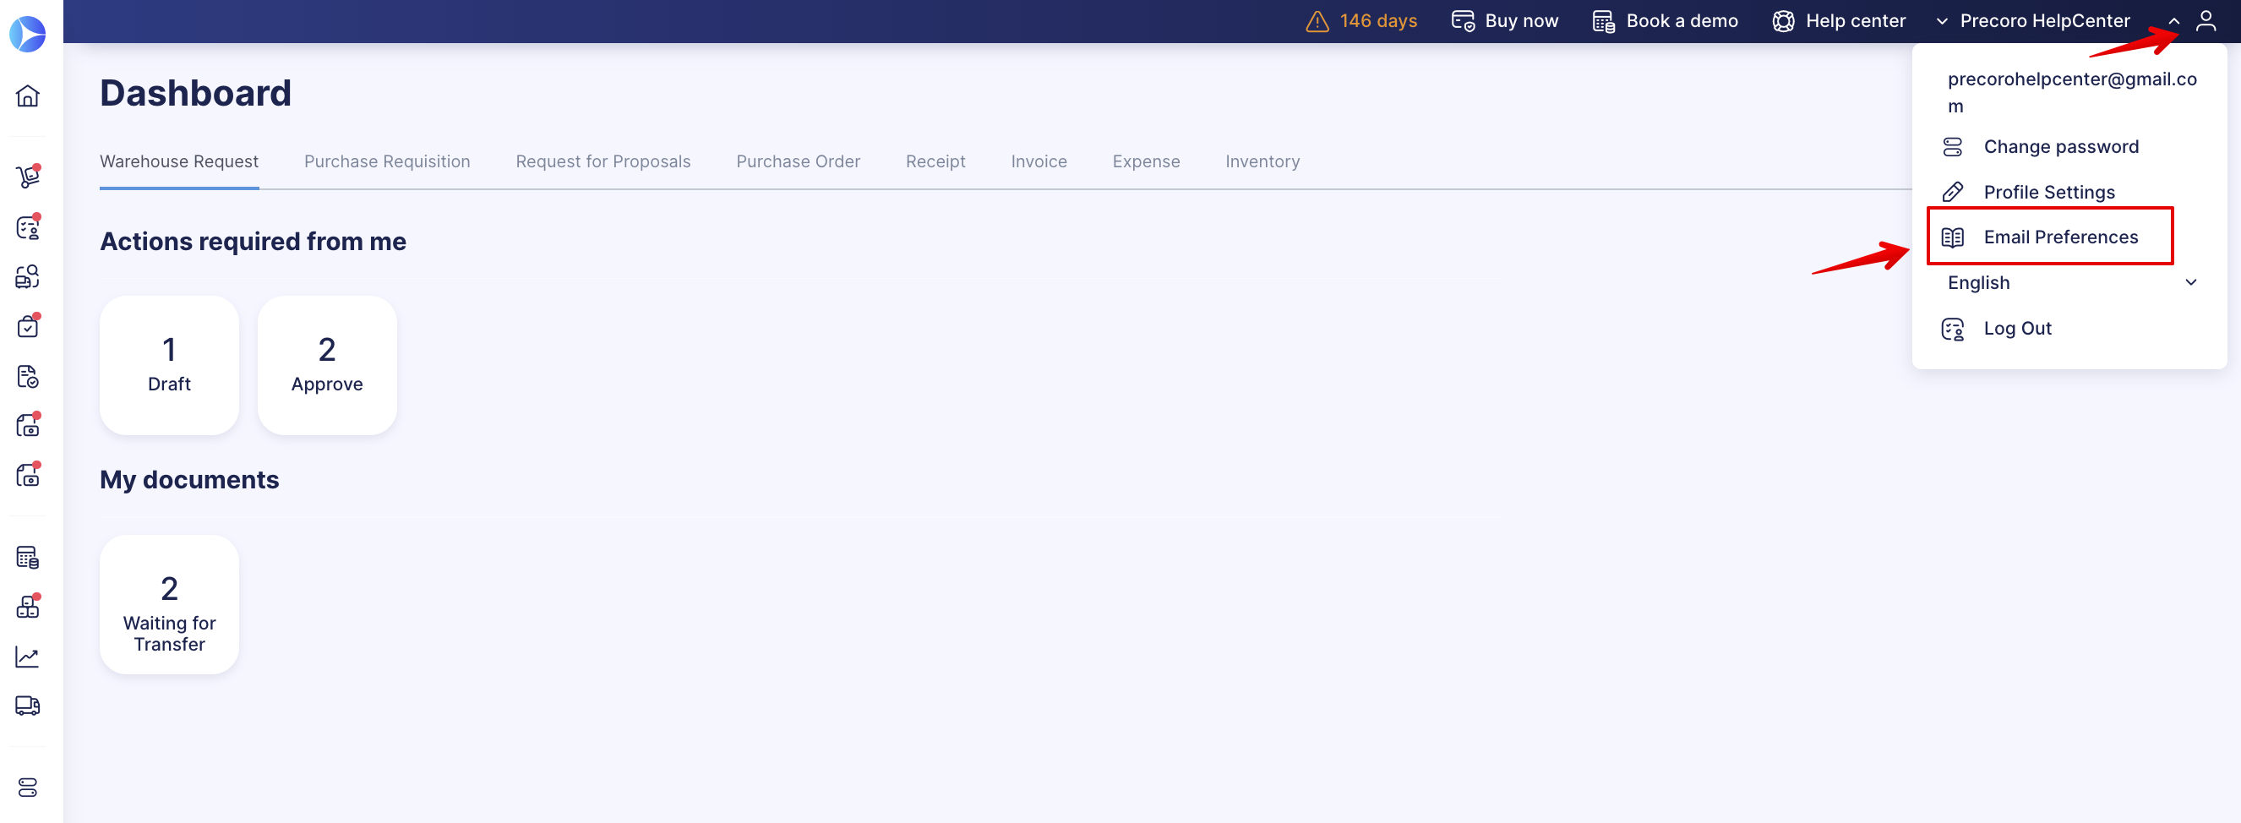This screenshot has height=823, width=2241.
Task: Click the Dashboard page heading
Action: [196, 93]
